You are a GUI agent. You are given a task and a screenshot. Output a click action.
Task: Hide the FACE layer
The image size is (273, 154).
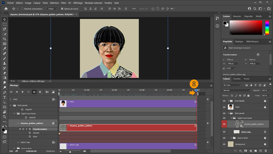click(224, 107)
